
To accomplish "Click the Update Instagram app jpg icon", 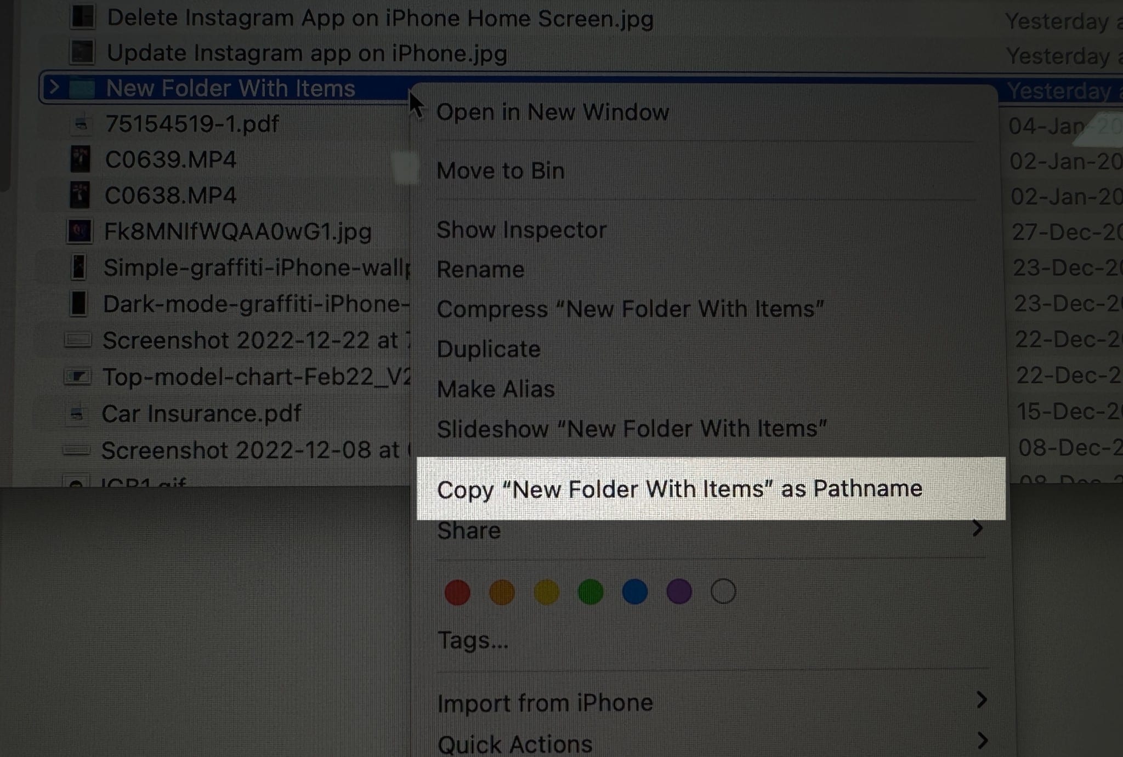I will click(x=82, y=53).
